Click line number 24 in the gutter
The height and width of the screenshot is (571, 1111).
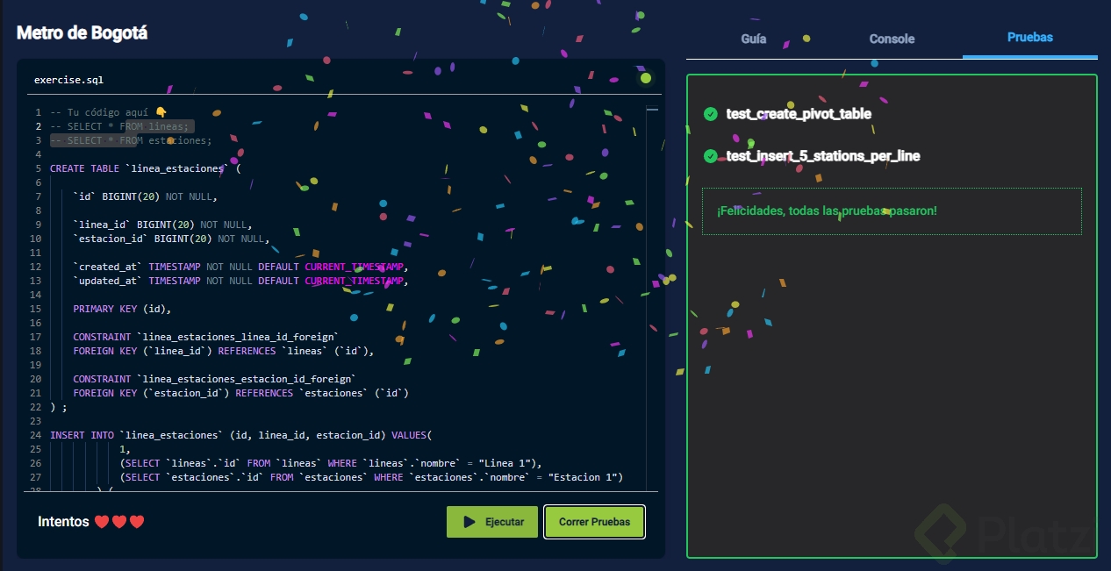point(35,435)
